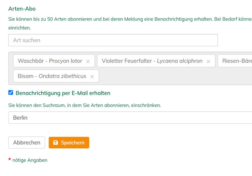Click the 'Benachrichtigung per E-Mail erhalten' label
Viewport: 252px width, 176px height.
click(x=63, y=93)
